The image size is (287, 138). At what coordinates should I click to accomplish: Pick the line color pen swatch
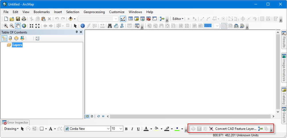(167, 129)
